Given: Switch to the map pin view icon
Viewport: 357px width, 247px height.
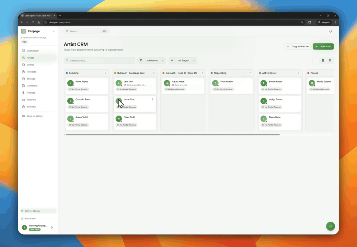Looking at the screenshot, I should pyautogui.click(x=330, y=60).
